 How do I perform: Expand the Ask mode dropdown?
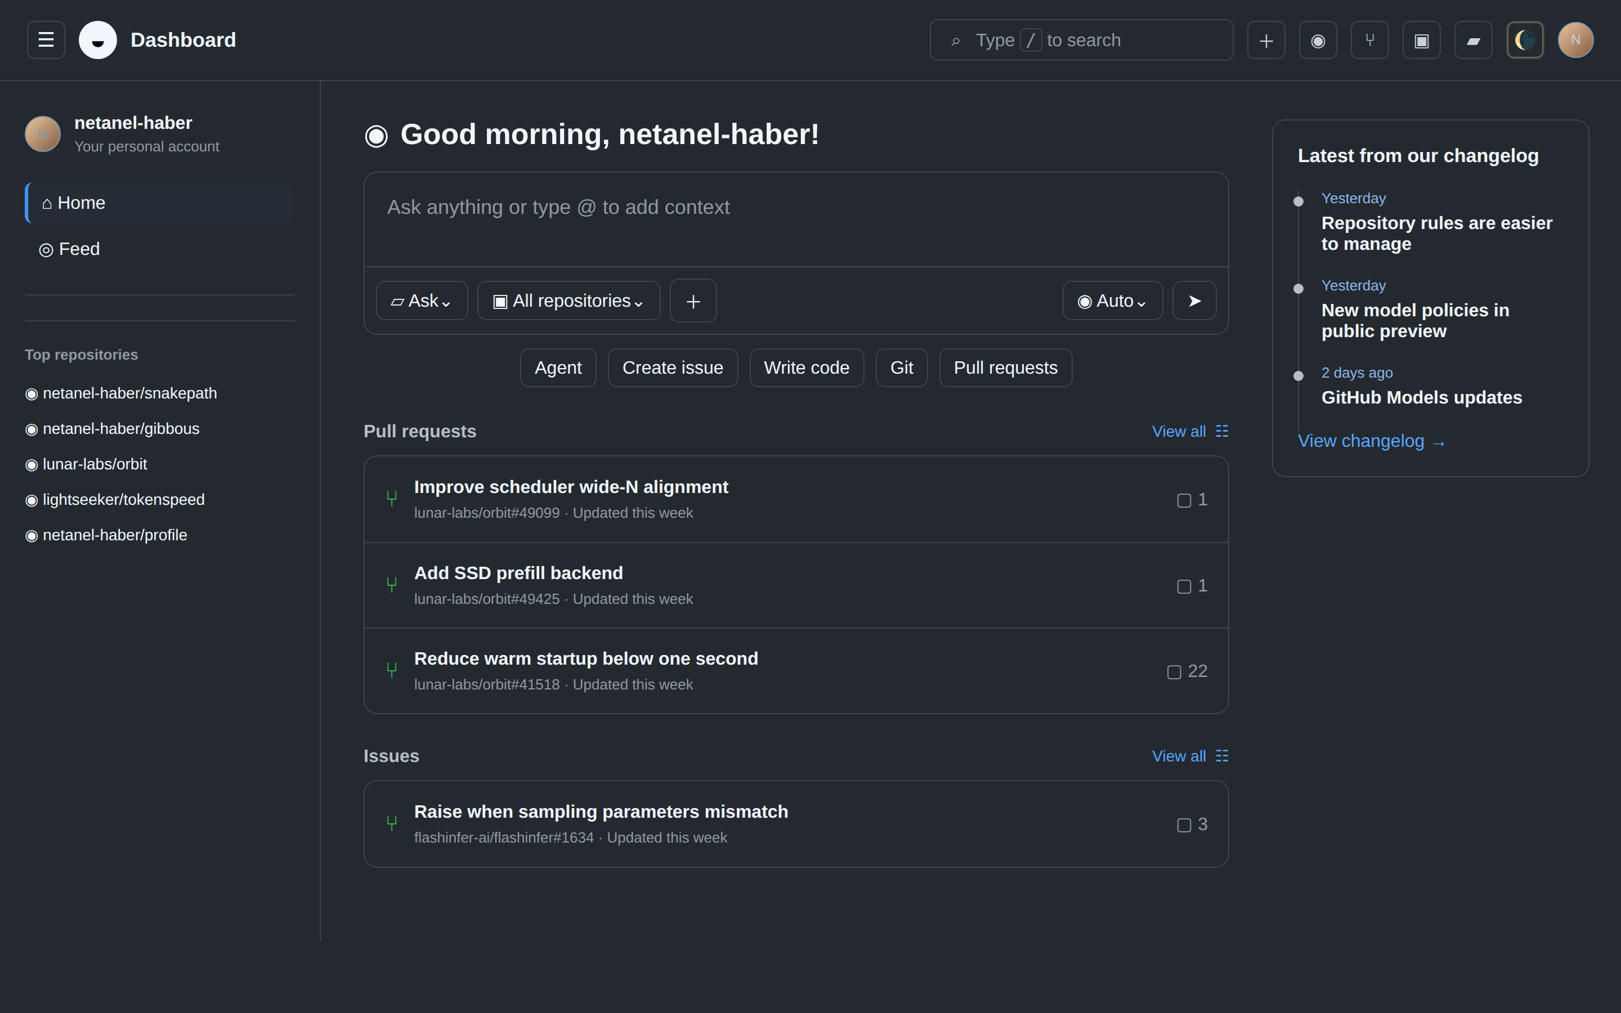point(422,301)
